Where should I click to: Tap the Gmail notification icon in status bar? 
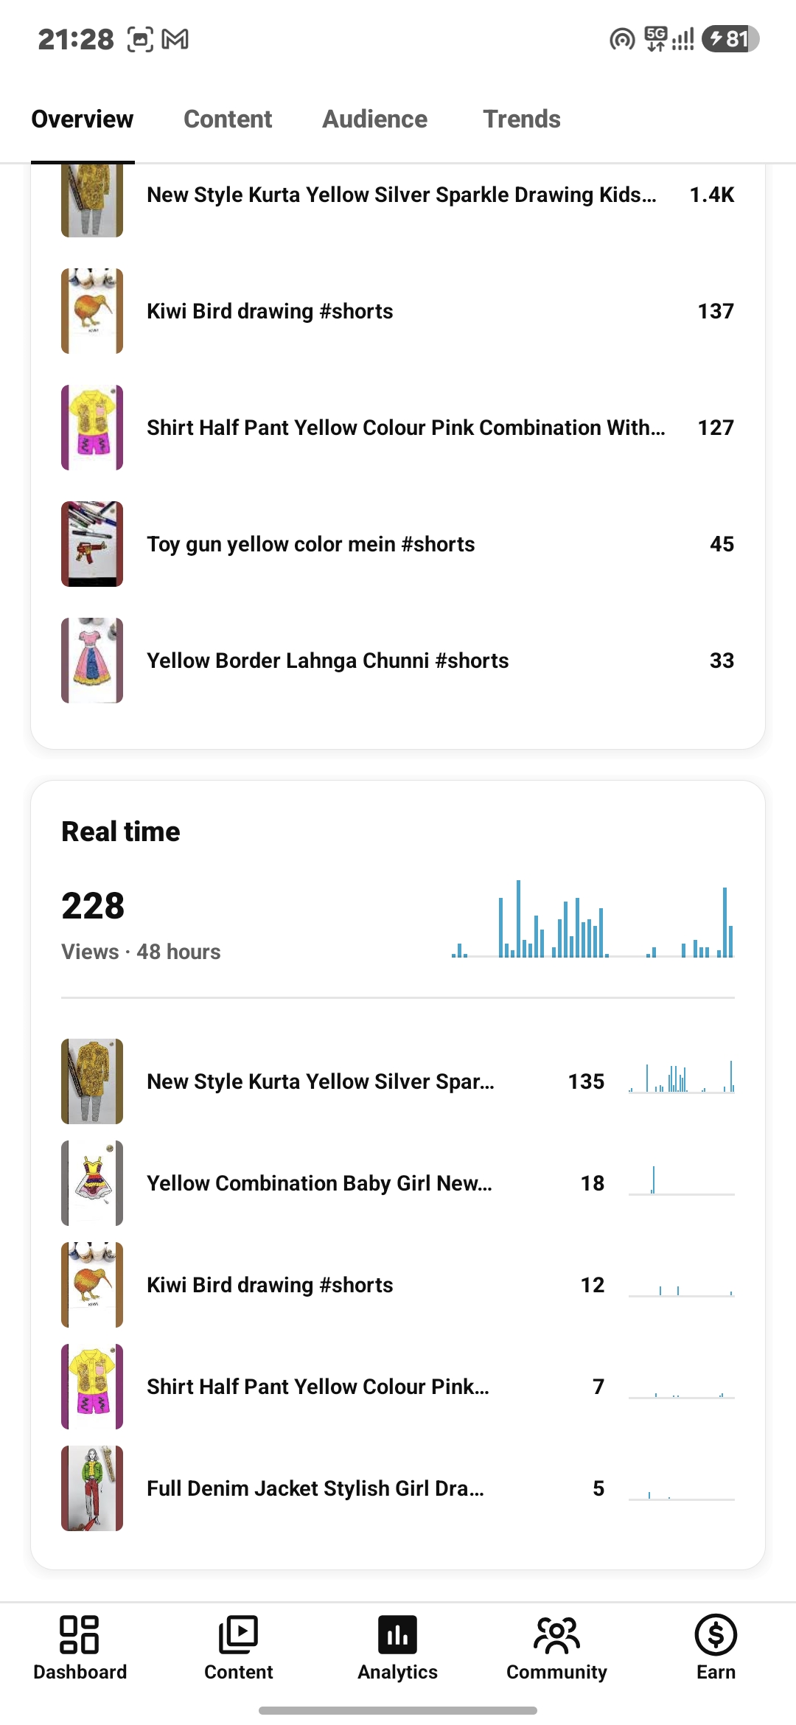(x=175, y=39)
